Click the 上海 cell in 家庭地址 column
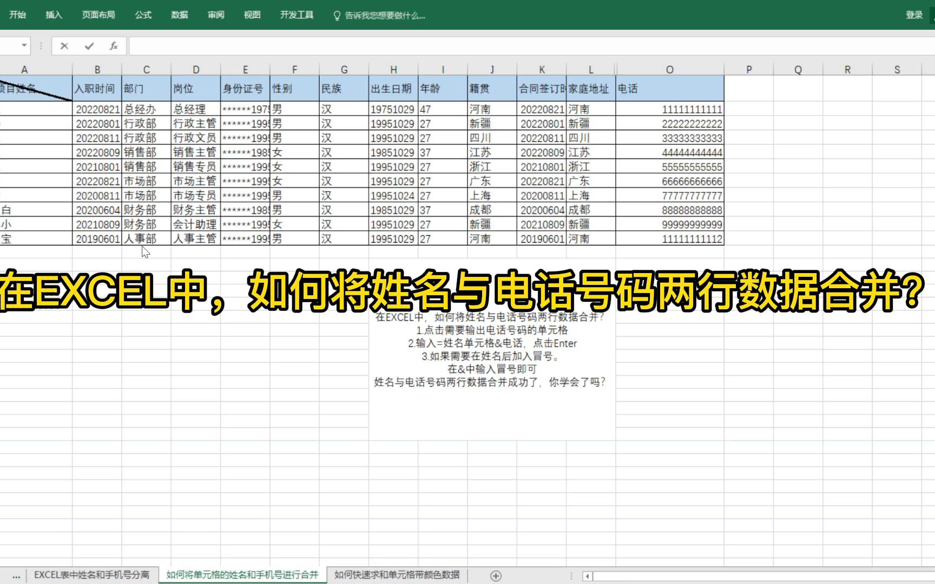 coord(591,196)
